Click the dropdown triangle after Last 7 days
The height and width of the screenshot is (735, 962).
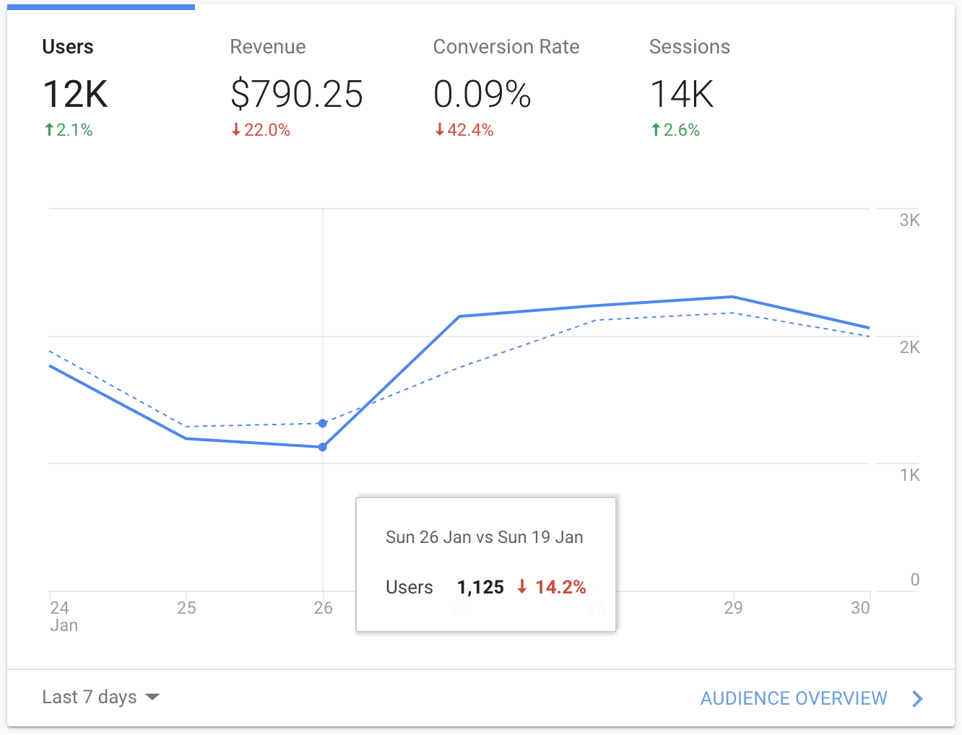coord(152,697)
